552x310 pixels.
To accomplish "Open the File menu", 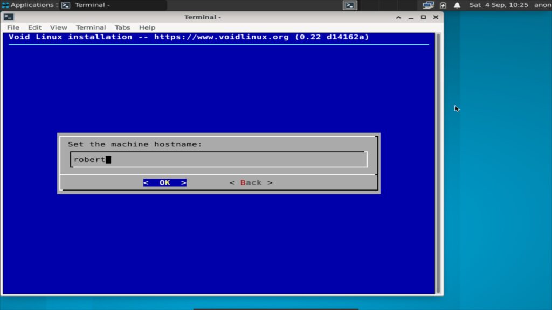I will (13, 27).
